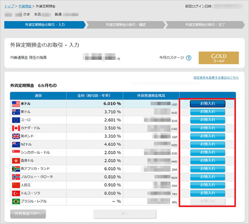The height and width of the screenshot is (224, 249).
Task: Select the 外貨定期預金の取引 - 完了 step
Action: tap(205, 25)
